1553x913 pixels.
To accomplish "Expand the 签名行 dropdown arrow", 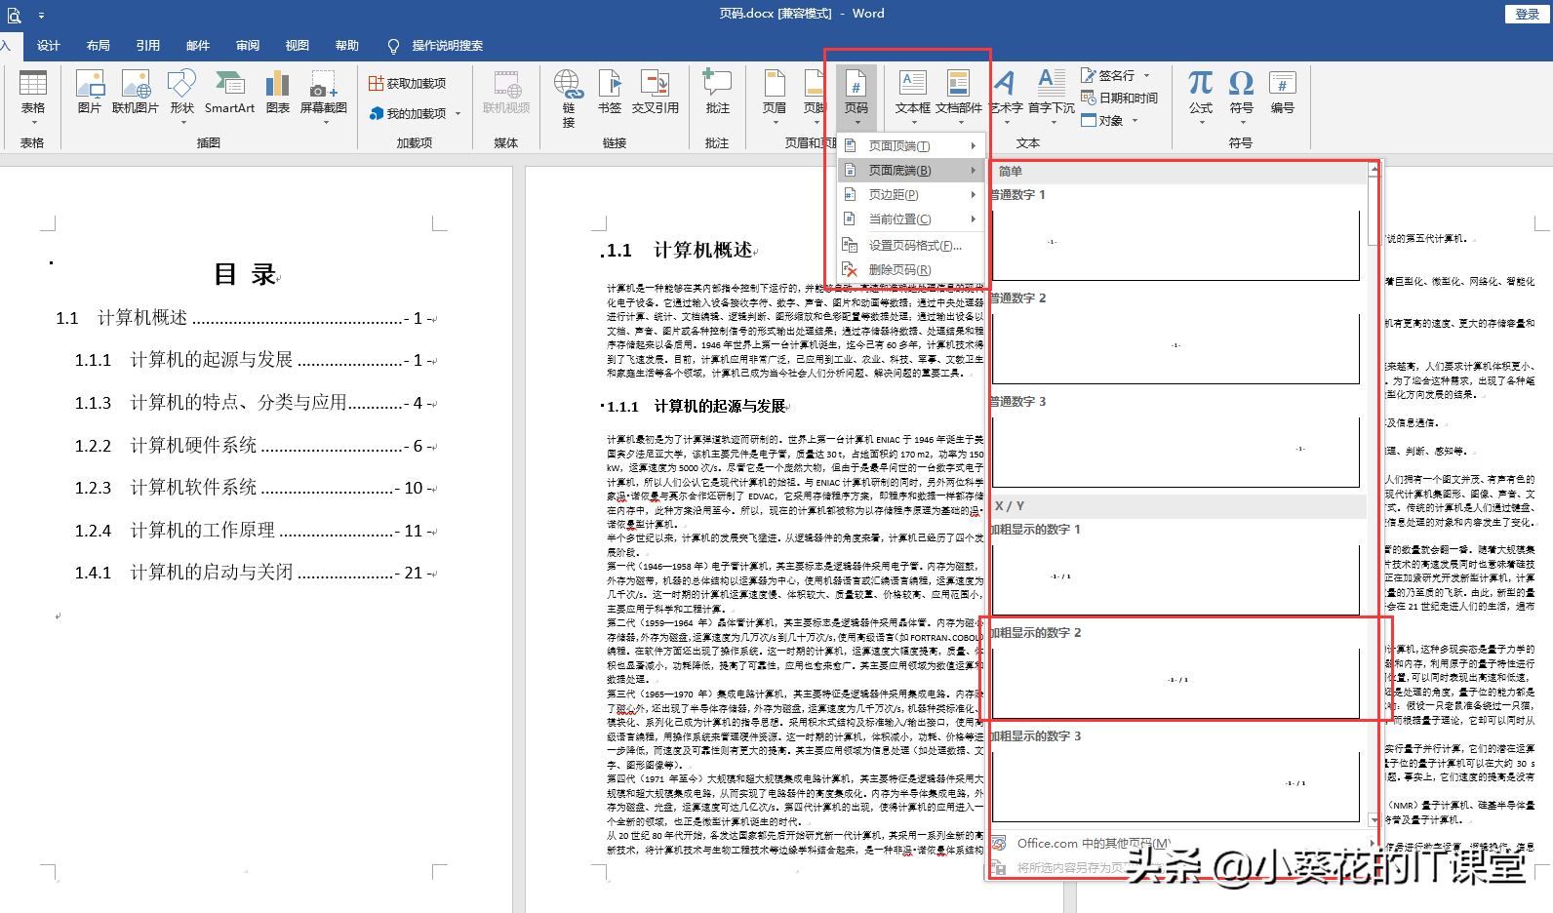I will point(1147,75).
